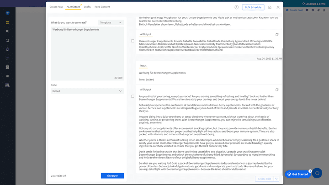This screenshot has width=329, height=185.
Task: Click the add team member icon in top bar
Action: (x=318, y=10)
